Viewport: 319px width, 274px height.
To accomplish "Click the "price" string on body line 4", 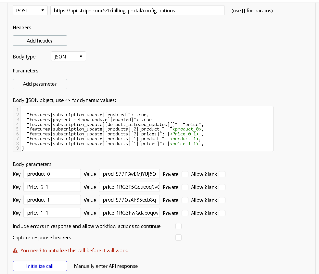I will (192, 124).
